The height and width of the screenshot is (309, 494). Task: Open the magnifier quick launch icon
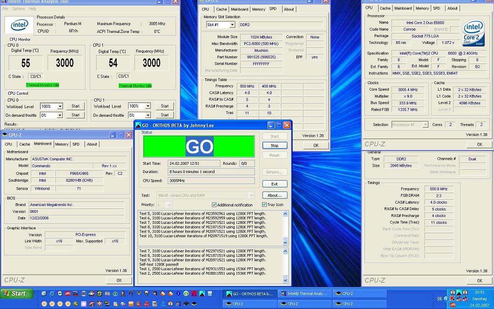click(163, 304)
